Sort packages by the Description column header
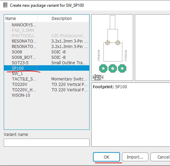Screen dimensions: 170x166 point(70,19)
